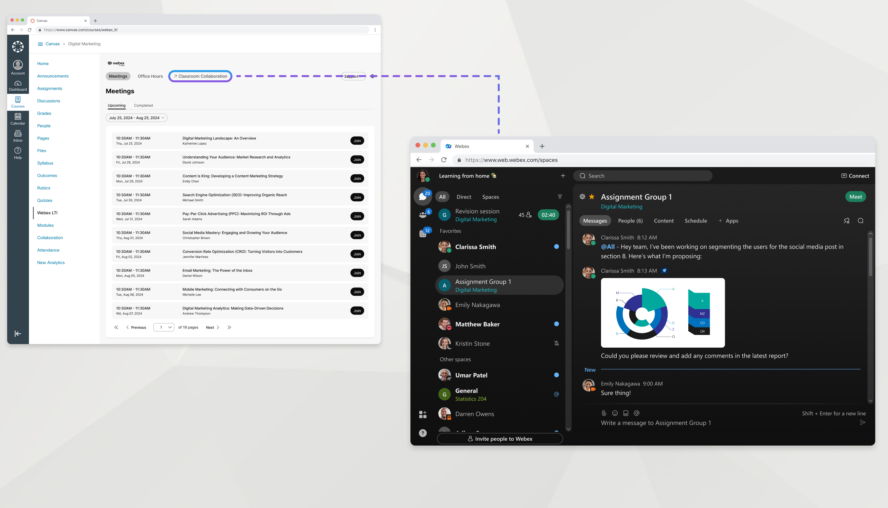Screen dimensions: 888x508
Task: Click the Dashboard icon in Canvas sidebar
Action: [x=18, y=85]
